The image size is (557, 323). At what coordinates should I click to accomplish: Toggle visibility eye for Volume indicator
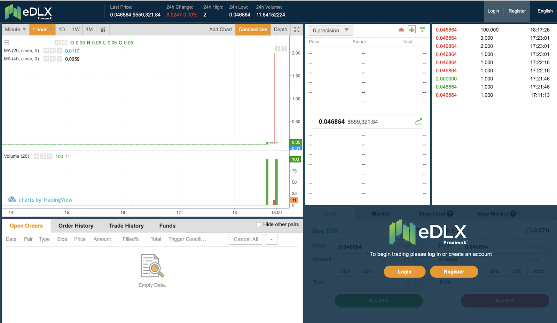[36, 156]
